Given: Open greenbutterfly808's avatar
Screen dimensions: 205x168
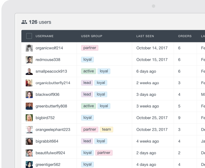Looking at the screenshot, I should [x=29, y=106].
